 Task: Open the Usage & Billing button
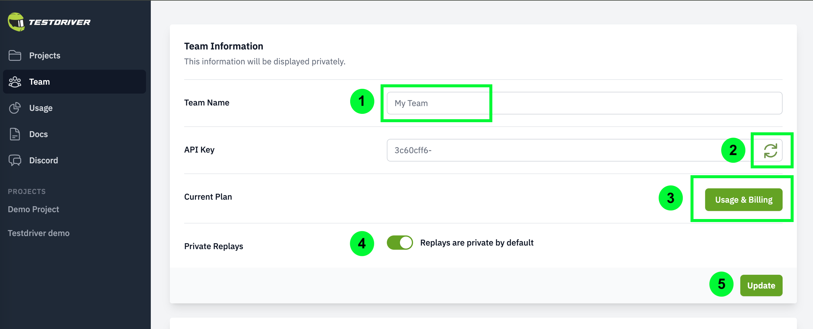[744, 200]
